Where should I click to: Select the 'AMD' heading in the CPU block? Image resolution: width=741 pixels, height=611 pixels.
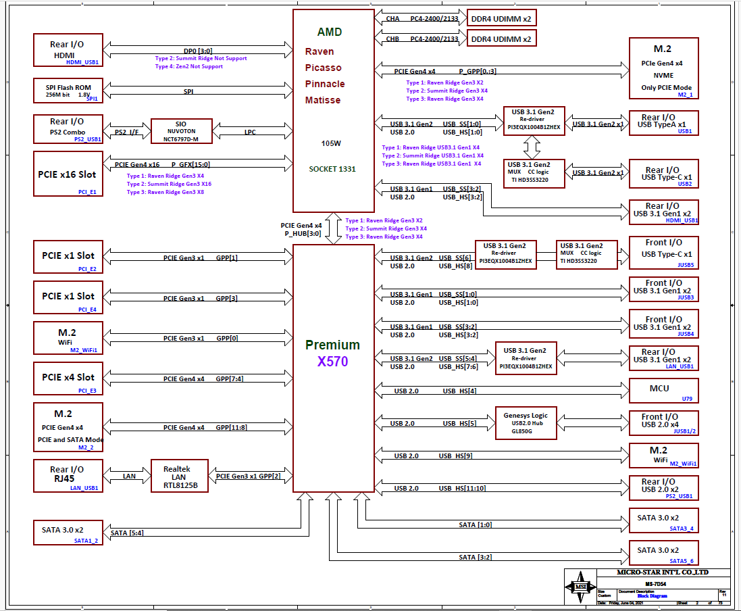(x=330, y=32)
